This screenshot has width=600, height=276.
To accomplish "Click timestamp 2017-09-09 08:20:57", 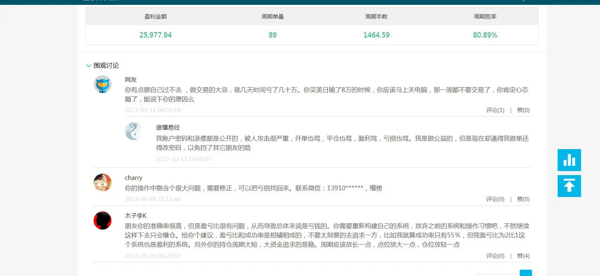I will coord(153,256).
